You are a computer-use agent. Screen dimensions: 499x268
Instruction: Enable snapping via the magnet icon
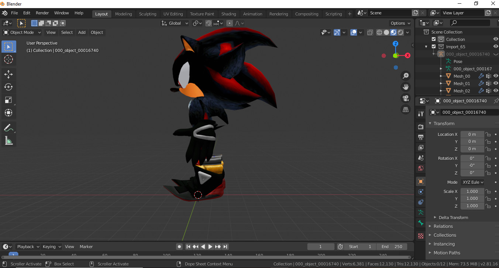point(208,23)
